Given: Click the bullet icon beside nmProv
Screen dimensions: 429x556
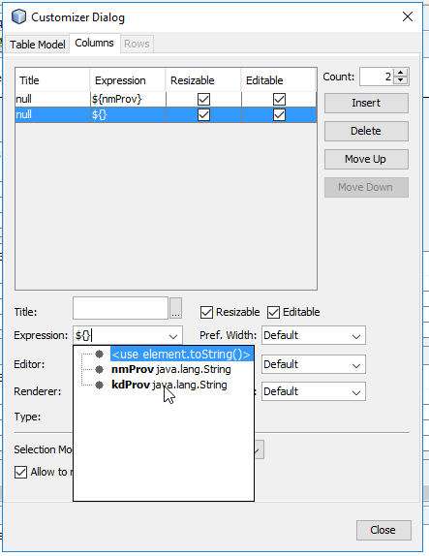Looking at the screenshot, I should point(100,369).
